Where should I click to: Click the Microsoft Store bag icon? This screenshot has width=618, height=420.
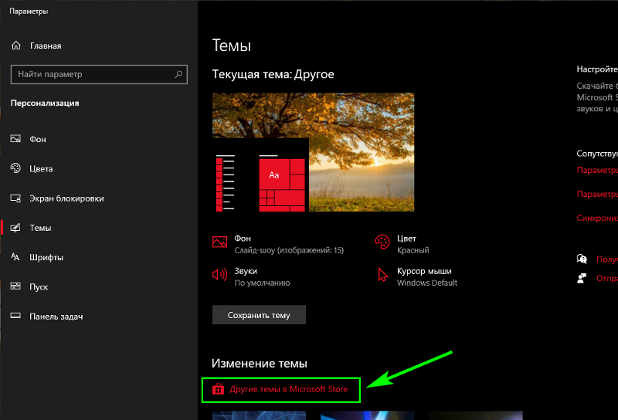coord(218,389)
